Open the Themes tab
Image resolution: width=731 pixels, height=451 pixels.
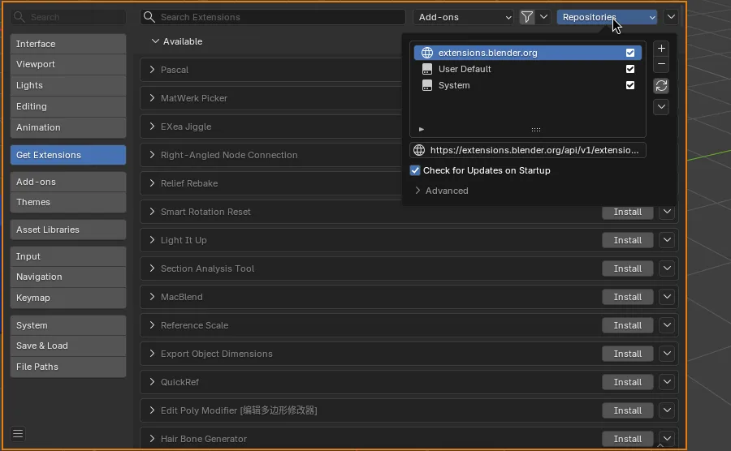point(68,202)
